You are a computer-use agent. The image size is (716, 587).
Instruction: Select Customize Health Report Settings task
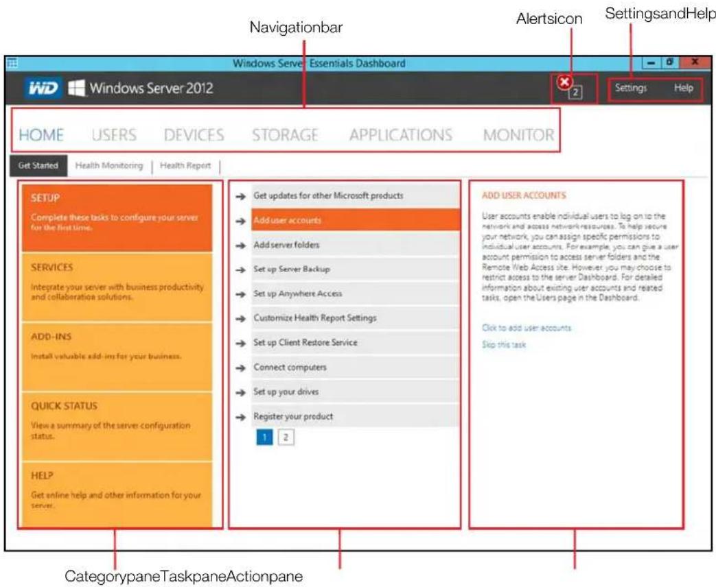coord(356,318)
